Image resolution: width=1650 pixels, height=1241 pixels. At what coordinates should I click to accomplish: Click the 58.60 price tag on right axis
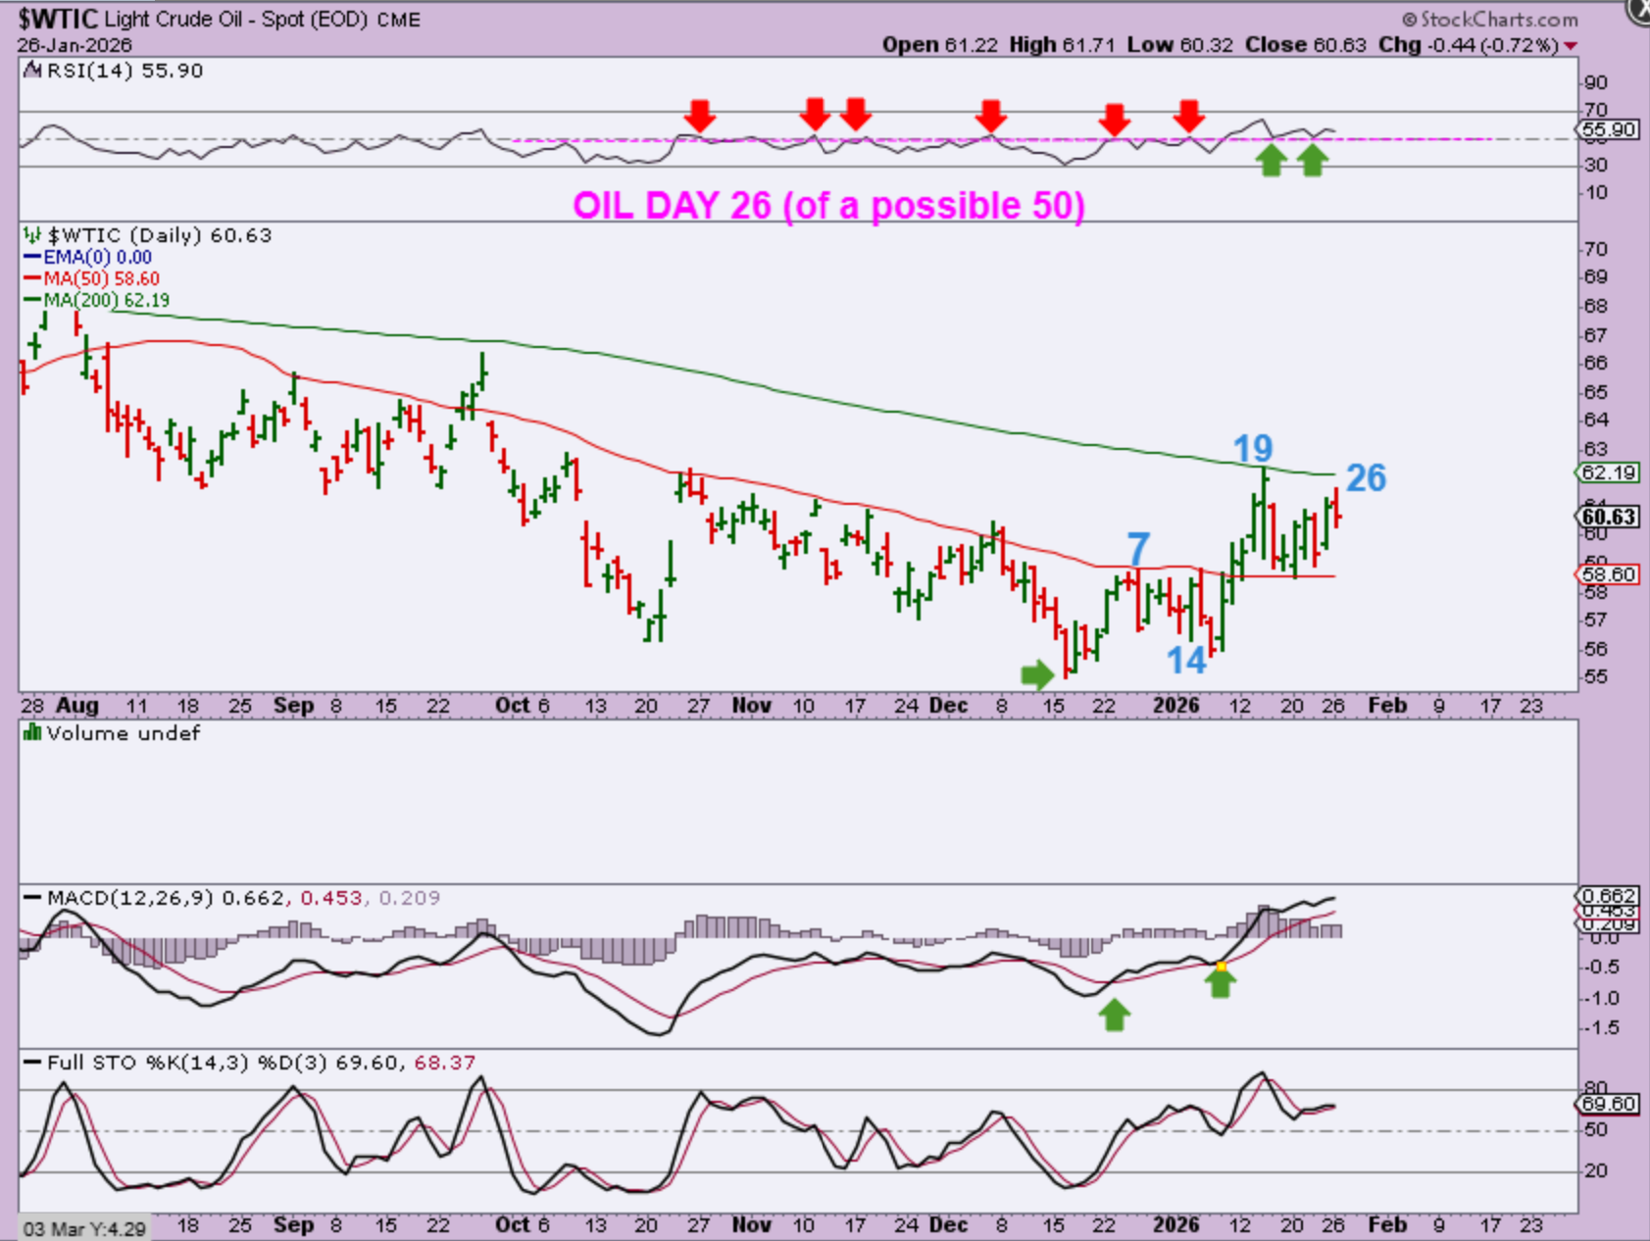coord(1608,574)
